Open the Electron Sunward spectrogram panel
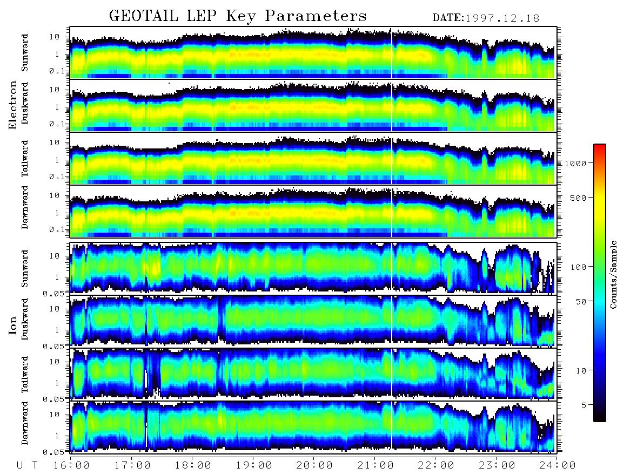This screenshot has width=617, height=475. (313, 53)
